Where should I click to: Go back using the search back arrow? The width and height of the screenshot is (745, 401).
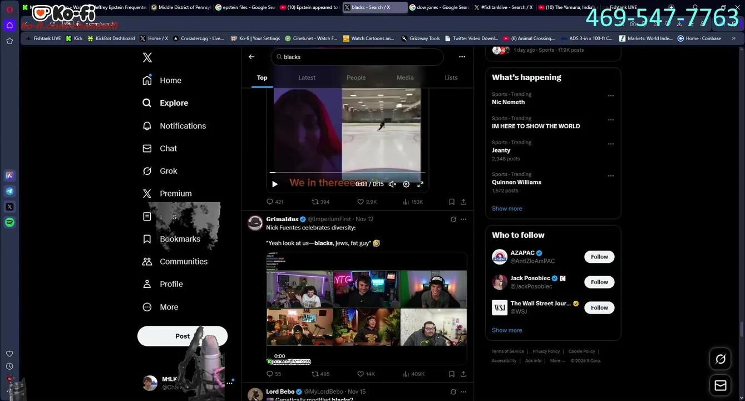click(251, 57)
